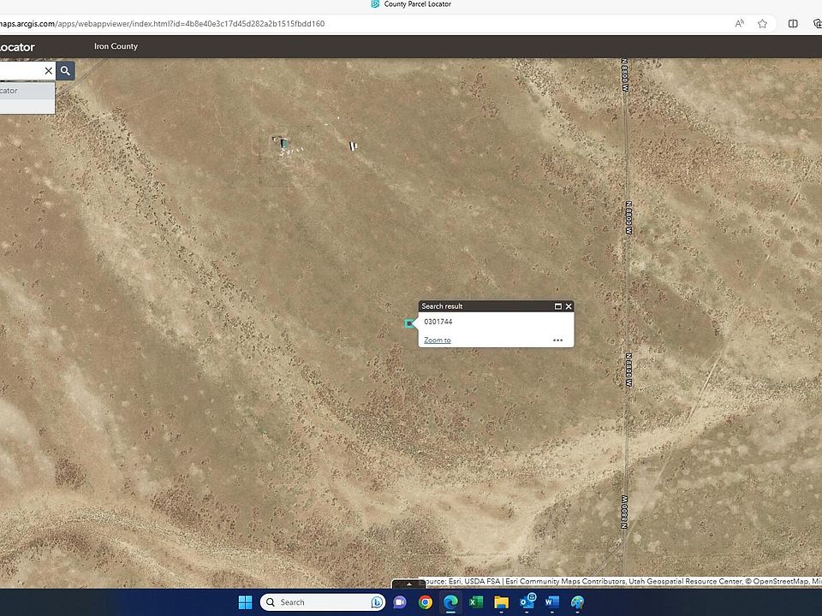Select the Locator suggestion in search dropdown
This screenshot has width=822, height=616.
tap(26, 91)
